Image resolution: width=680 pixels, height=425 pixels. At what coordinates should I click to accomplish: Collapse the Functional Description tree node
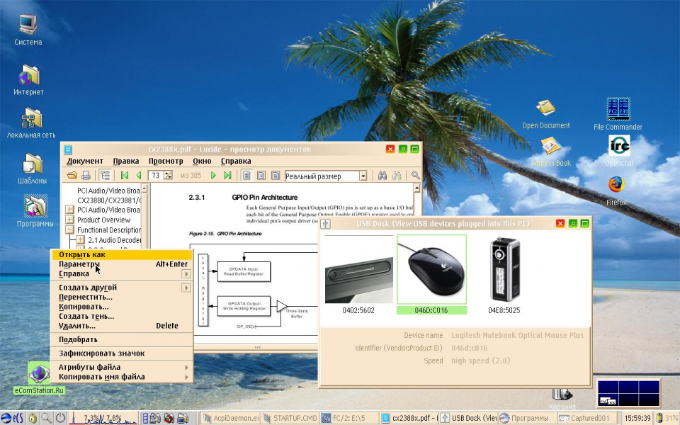tap(70, 230)
